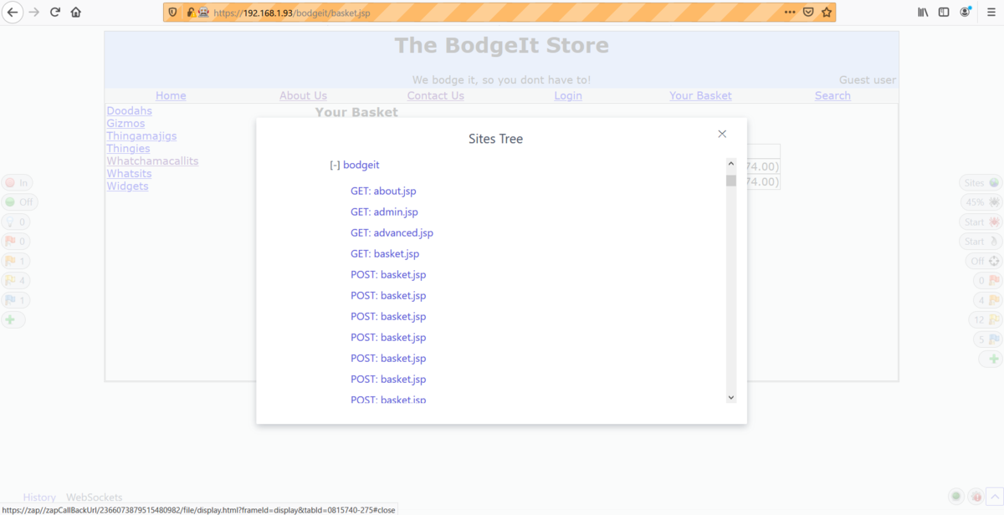Start the active scan flame button
Image resolution: width=1004 pixels, height=515 pixels.
coord(981,242)
